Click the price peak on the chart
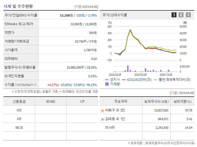This screenshot has width=197, height=147. (x=130, y=30)
